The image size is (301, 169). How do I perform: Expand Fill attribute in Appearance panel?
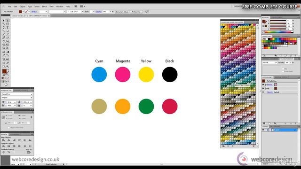click(x=266, y=89)
